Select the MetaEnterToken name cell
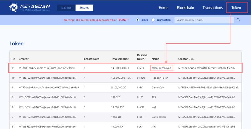 pos(162,68)
